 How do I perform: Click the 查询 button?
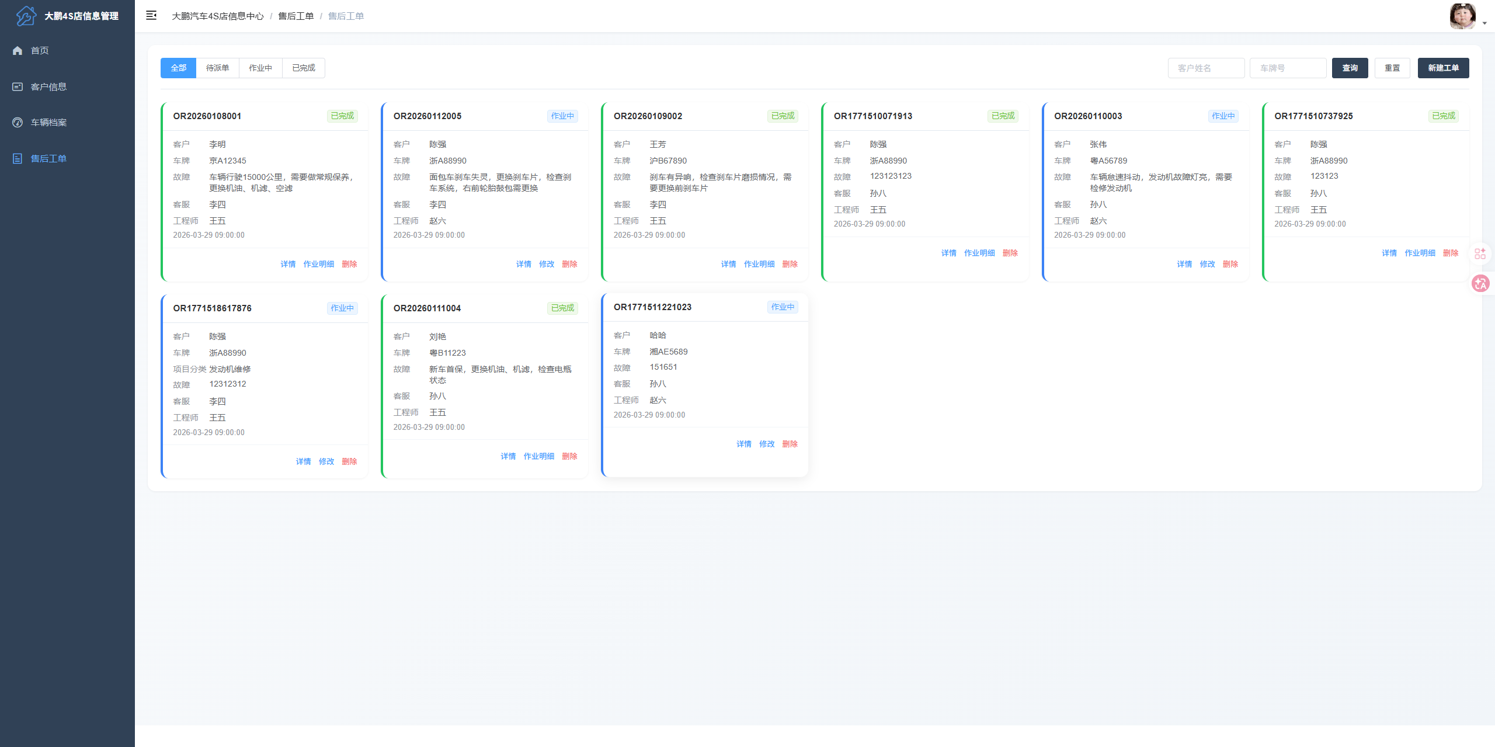pos(1350,68)
